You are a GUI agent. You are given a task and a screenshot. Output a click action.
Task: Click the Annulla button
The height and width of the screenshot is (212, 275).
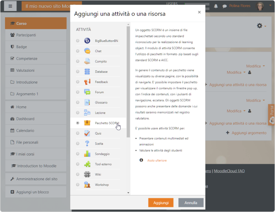click(191, 203)
